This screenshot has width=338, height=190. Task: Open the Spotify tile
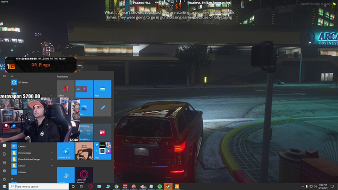coord(84,151)
